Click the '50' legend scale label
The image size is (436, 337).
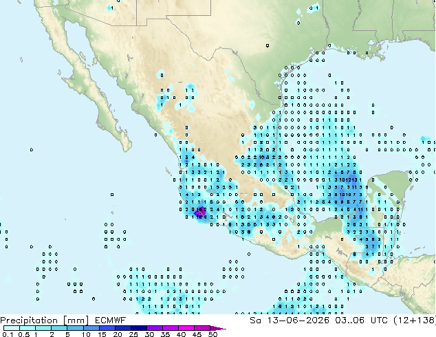(212, 334)
